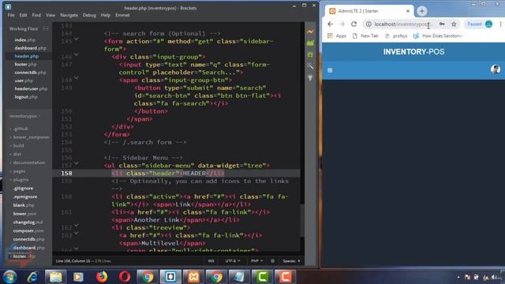Screen dimensions: 505x284
Task: Click the Brackets app icon in title bar
Action: click(x=8, y=6)
